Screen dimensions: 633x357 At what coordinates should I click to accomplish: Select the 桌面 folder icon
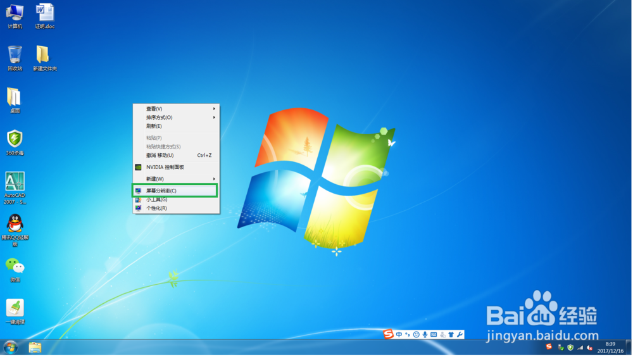[15, 100]
